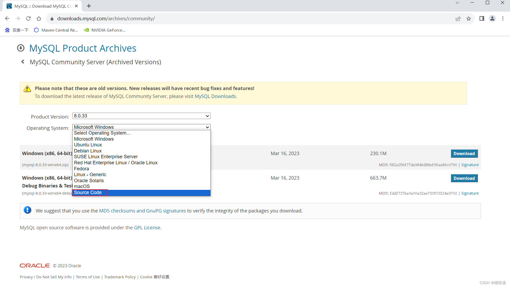Share this page via share icon

(x=458, y=19)
